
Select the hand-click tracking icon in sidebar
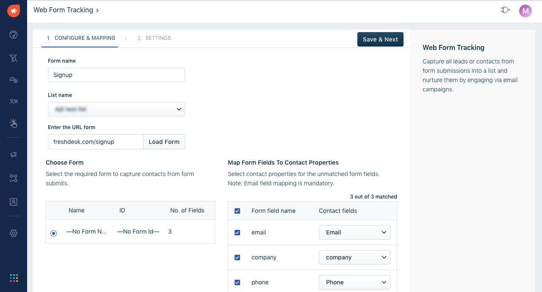point(14,123)
